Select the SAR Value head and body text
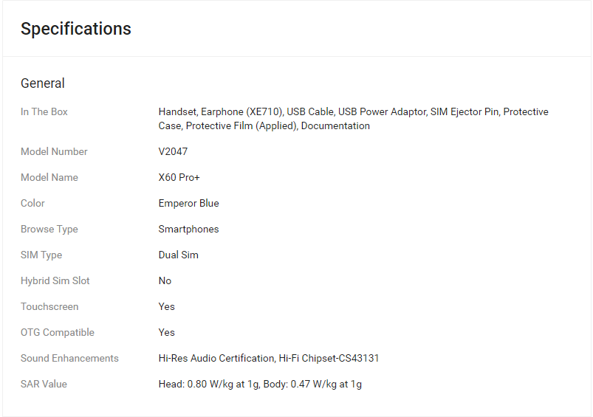 click(260, 384)
